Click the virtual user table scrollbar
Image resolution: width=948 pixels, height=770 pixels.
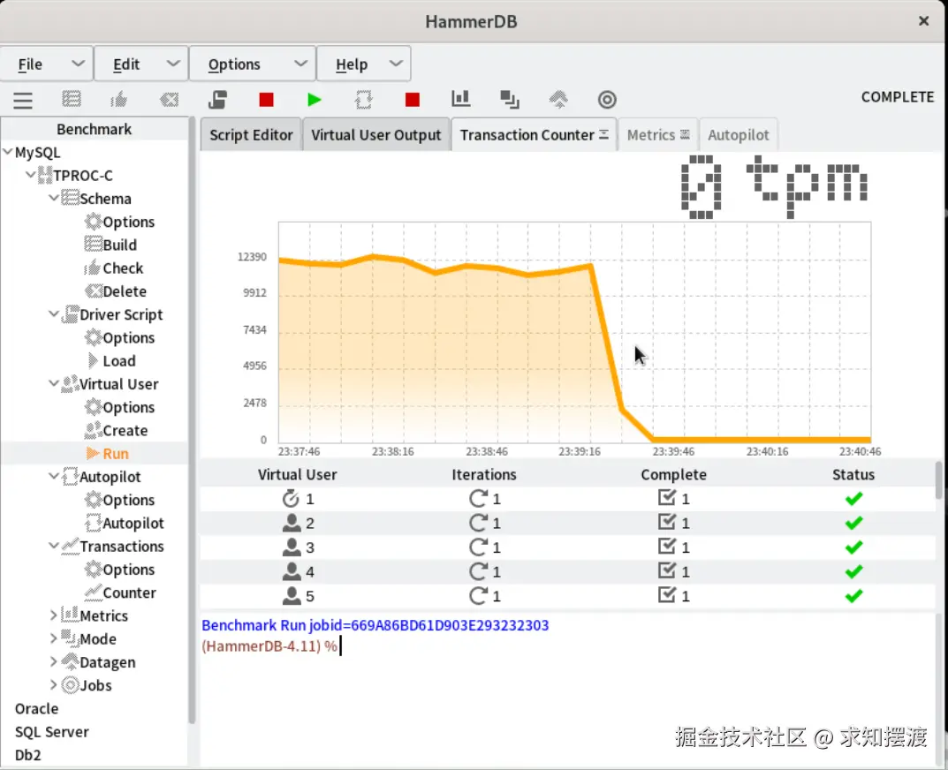click(x=938, y=480)
